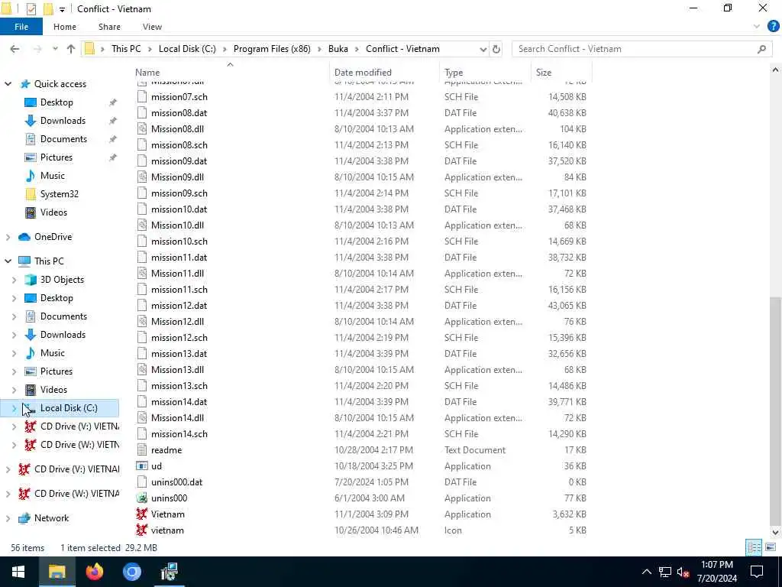Open Videos icon under Quick access
The height and width of the screenshot is (587, 782).
pos(31,212)
